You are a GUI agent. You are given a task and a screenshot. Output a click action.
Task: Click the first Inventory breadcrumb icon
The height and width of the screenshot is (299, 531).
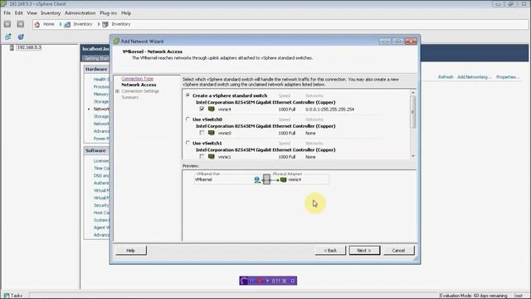(x=67, y=24)
